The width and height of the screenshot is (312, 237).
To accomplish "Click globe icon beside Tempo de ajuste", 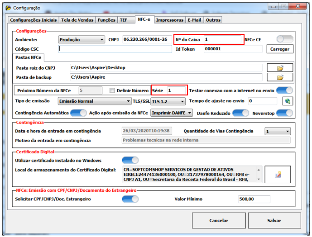I will (287, 101).
